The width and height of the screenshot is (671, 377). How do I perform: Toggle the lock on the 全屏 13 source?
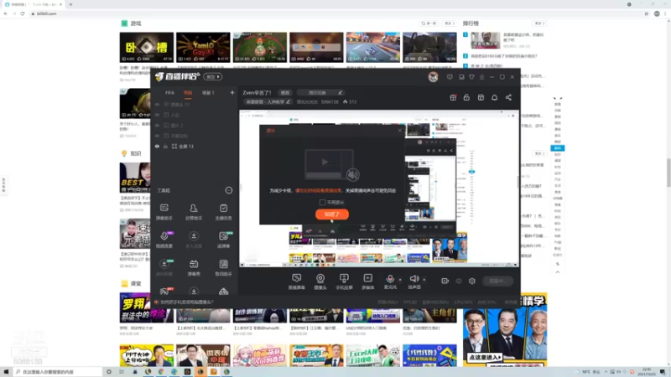coord(165,146)
